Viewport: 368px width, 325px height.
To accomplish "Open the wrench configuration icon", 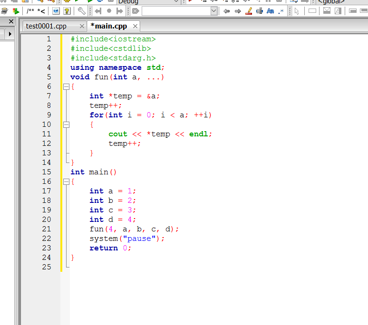I will [81, 11].
